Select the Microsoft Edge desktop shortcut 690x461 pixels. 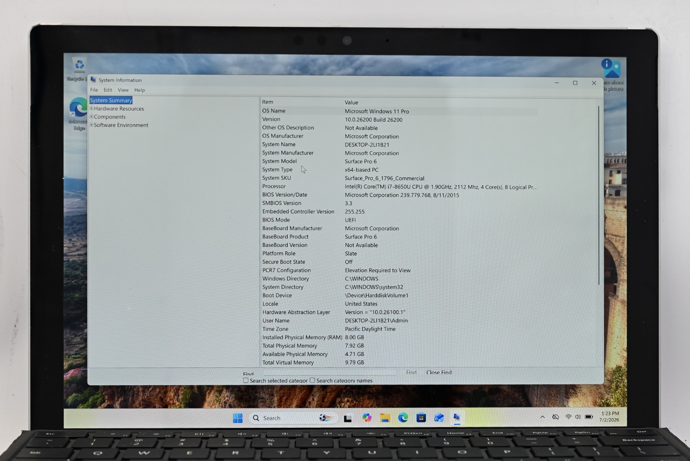[x=78, y=114]
